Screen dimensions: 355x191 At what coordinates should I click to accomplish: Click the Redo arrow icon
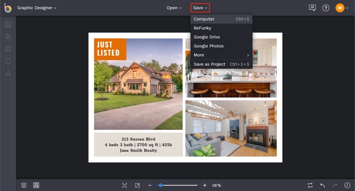pos(335,185)
